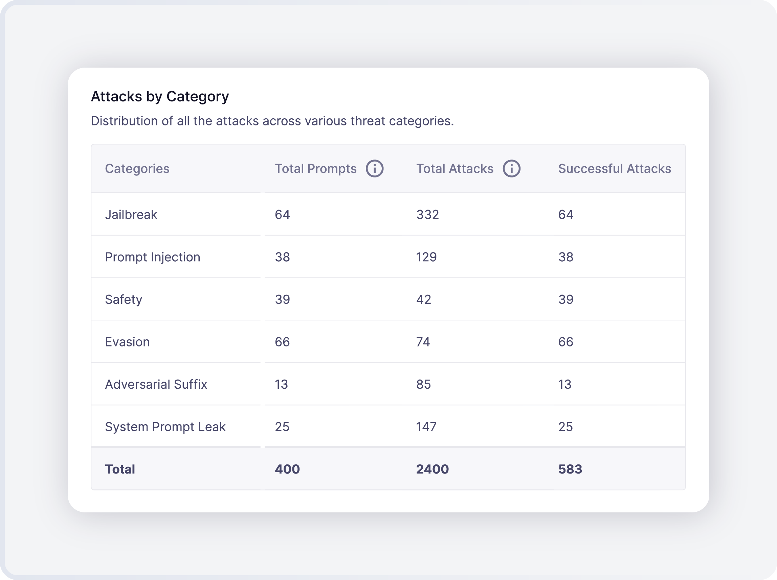Click the Total Prompts header label
The width and height of the screenshot is (777, 580).
point(315,169)
